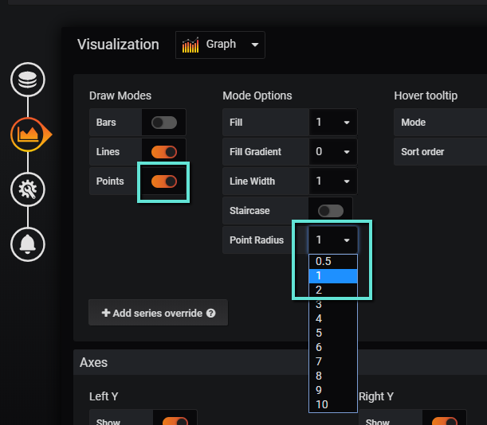Pick 5 from the Point Radius options

(332, 333)
